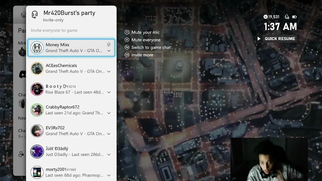The height and width of the screenshot is (181, 322).
Task: Click Last seen 21d ago status text
Action: coord(74,113)
